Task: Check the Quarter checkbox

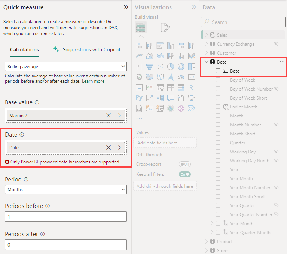Action: 218,143
